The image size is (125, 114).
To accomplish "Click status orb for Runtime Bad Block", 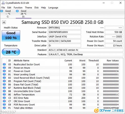I will [4, 88].
